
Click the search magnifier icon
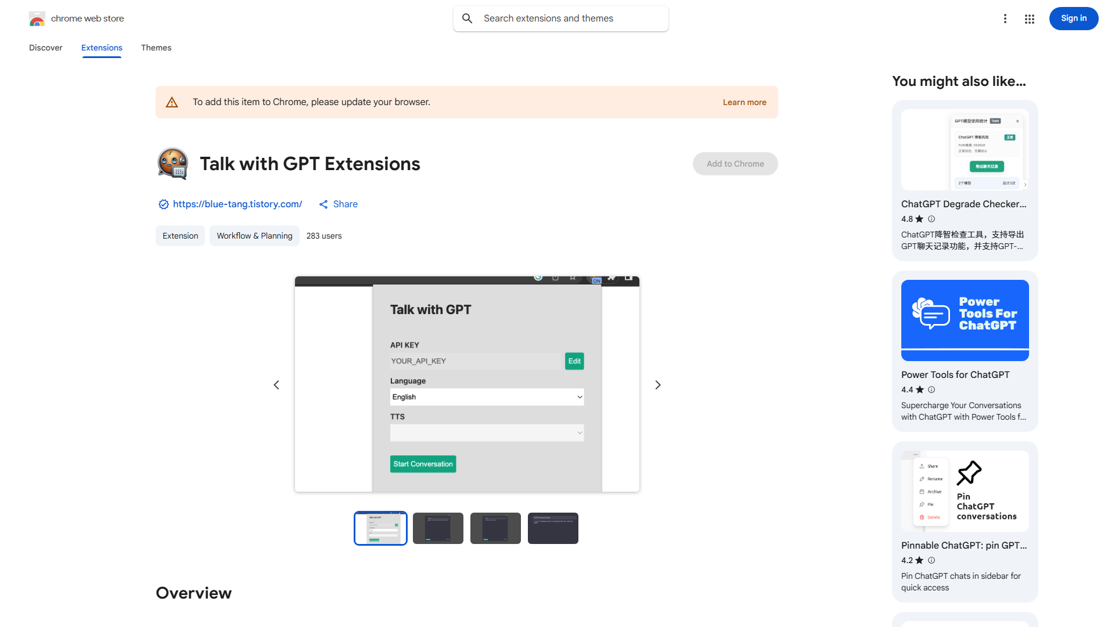point(467,19)
